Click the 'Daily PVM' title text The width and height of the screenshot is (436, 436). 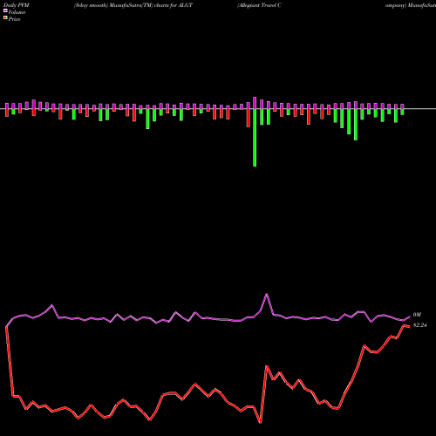click(x=17, y=5)
